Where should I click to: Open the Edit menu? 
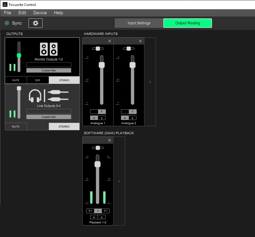[x=22, y=13]
